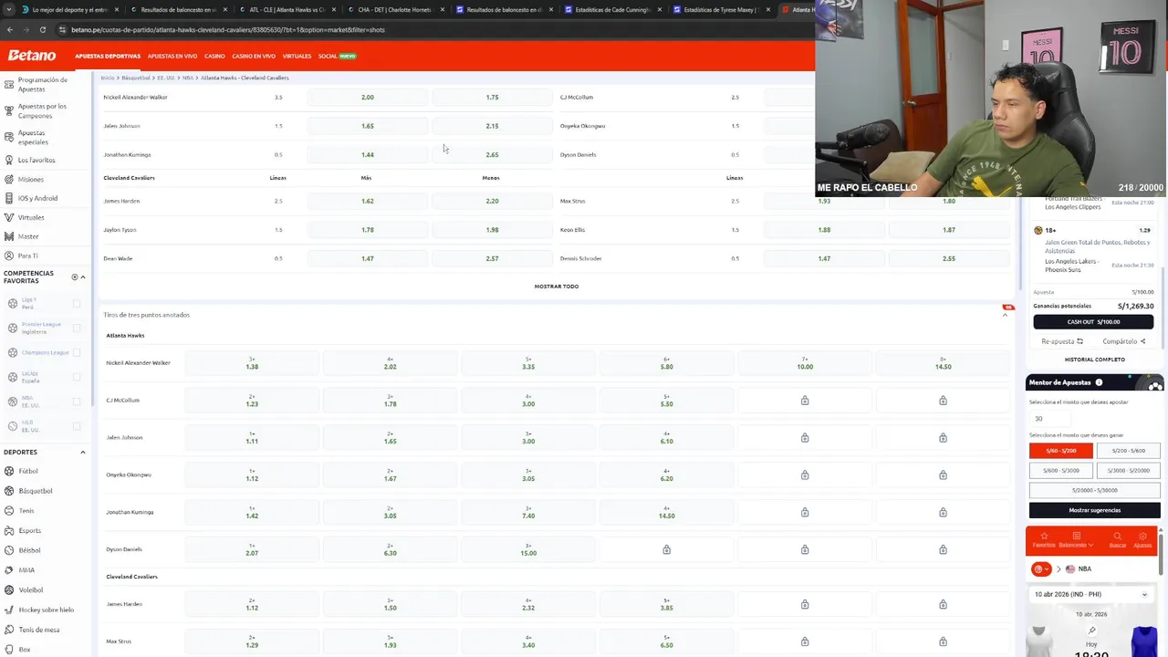
Task: Click Re-apuesta button
Action: pos(1062,341)
